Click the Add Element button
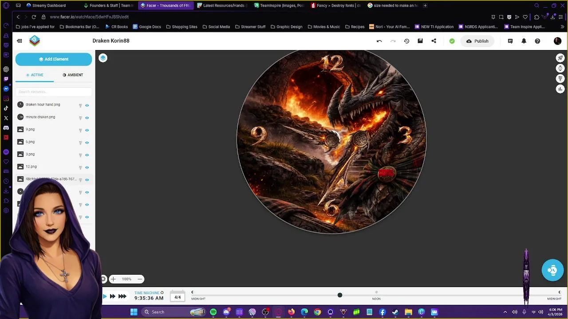The image size is (568, 319). (54, 59)
